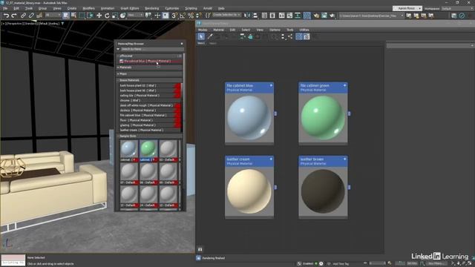475x267 pixels.
Task: Collapse the Sample Slots group
Action: (x=118, y=136)
